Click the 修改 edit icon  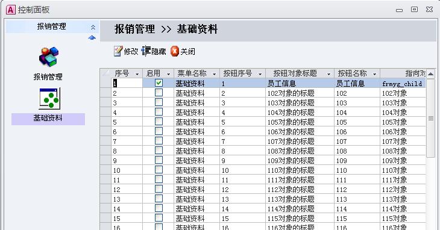[x=118, y=51]
